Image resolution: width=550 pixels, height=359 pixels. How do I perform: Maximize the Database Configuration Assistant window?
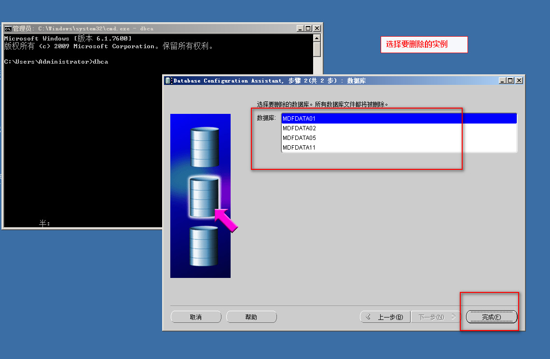(x=510, y=81)
